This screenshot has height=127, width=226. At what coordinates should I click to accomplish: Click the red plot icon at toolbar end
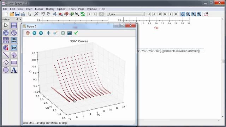[x=206, y=14]
